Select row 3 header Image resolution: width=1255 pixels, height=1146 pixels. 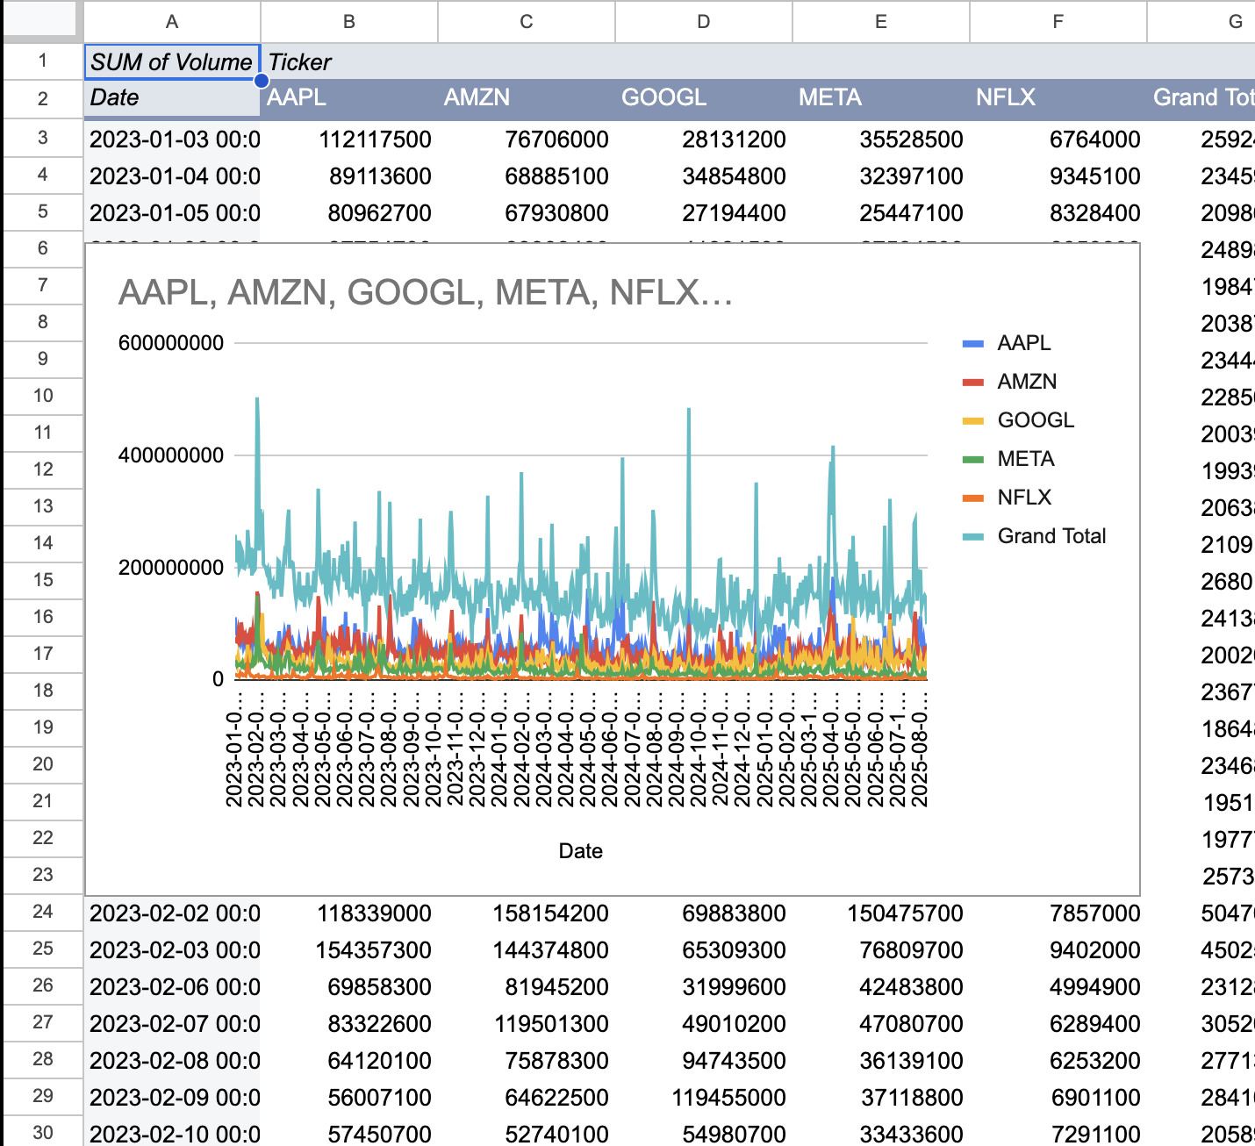pyautogui.click(x=42, y=138)
